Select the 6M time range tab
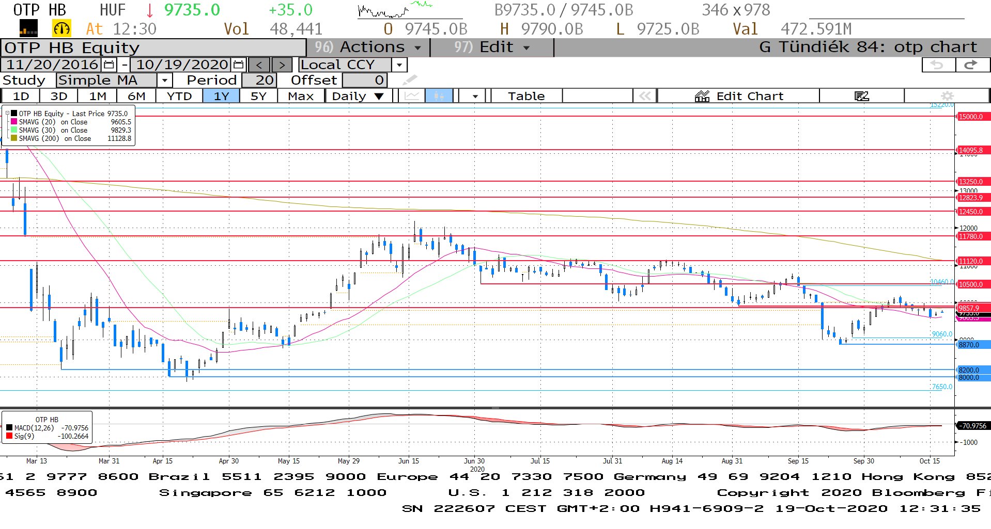991x529 pixels. coord(136,96)
